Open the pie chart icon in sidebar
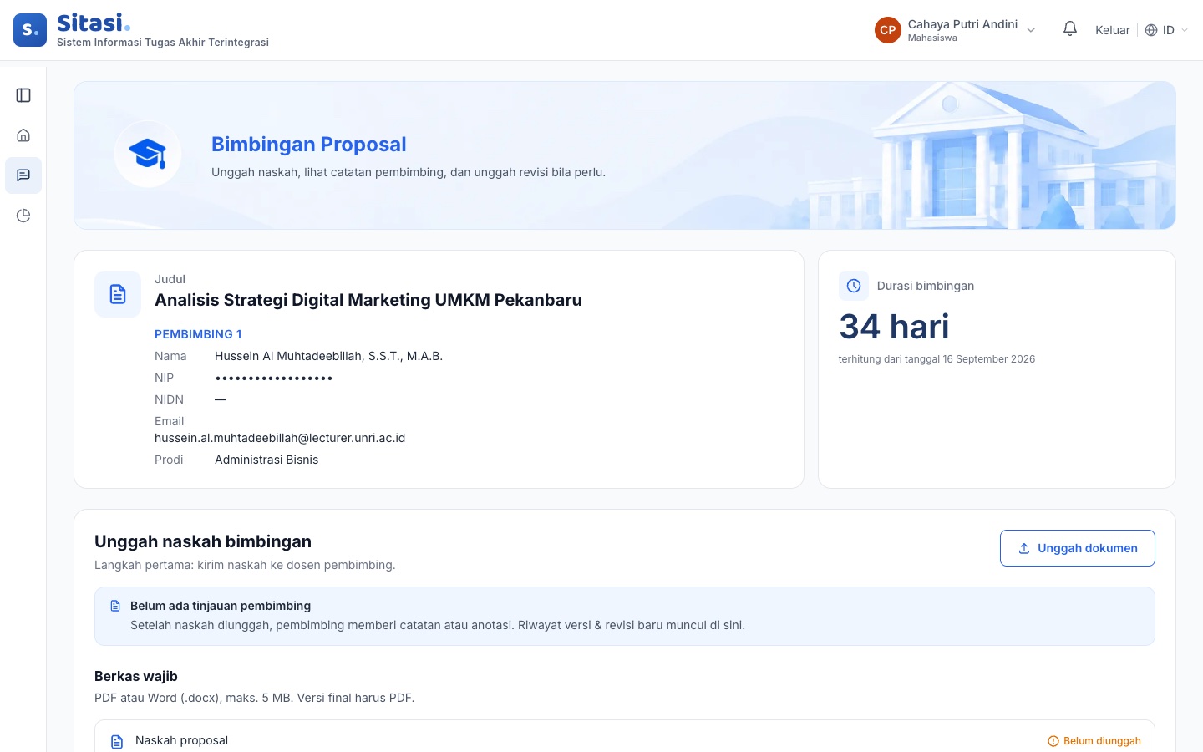1203x752 pixels. coord(23,216)
